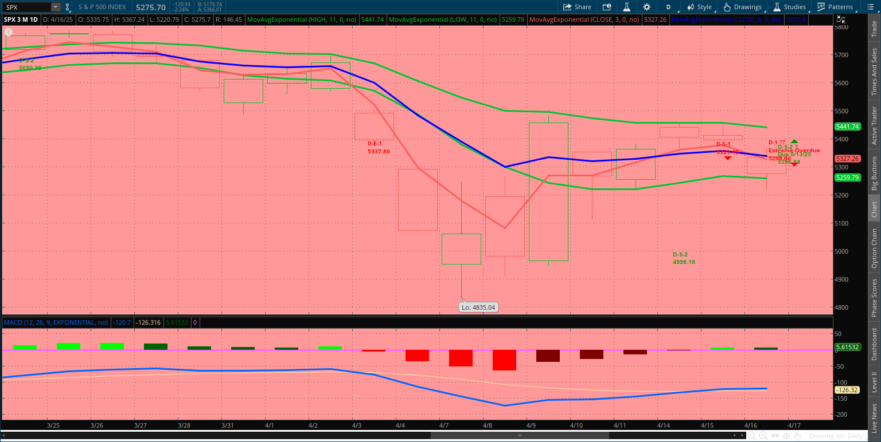Click the D-S-2 4998.18 annotation
The image size is (881, 442).
pyautogui.click(x=684, y=258)
